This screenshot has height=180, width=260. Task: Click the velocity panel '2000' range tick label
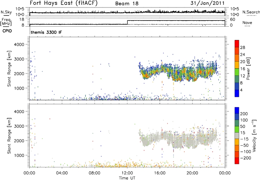(x=19, y=141)
